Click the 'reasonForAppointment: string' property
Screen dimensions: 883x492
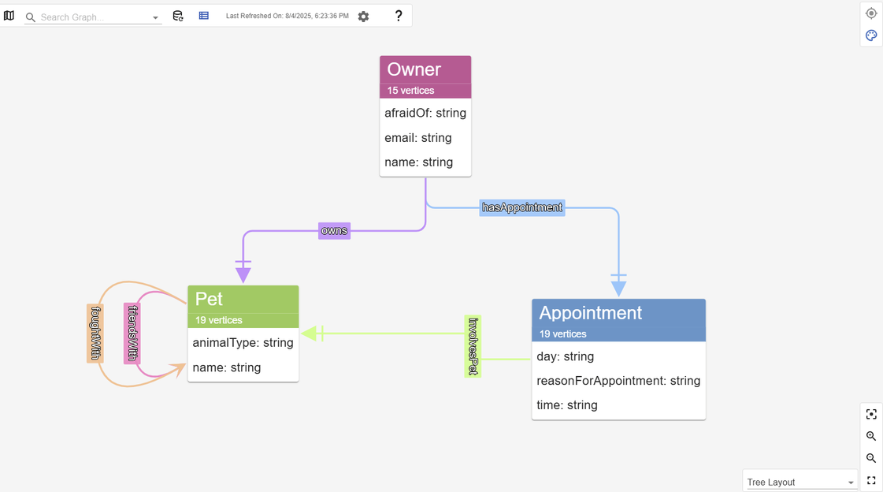618,381
